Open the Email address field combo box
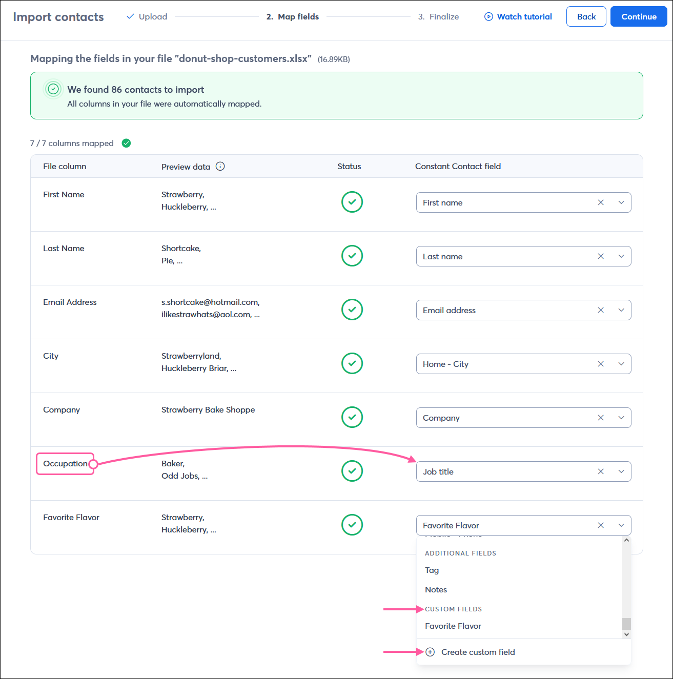Screen dimensions: 673x679 coord(523,310)
